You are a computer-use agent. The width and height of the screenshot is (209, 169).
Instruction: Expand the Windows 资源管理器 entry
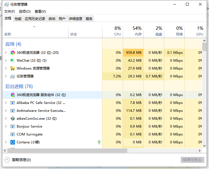[6, 68]
